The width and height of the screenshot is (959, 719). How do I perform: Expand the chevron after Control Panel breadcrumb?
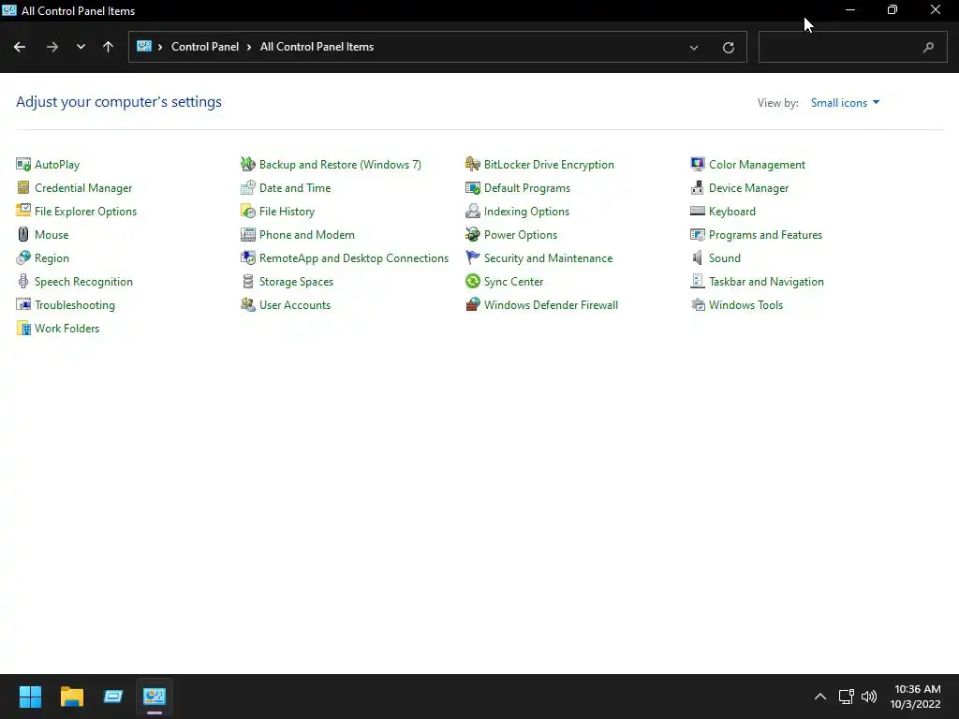(x=249, y=47)
